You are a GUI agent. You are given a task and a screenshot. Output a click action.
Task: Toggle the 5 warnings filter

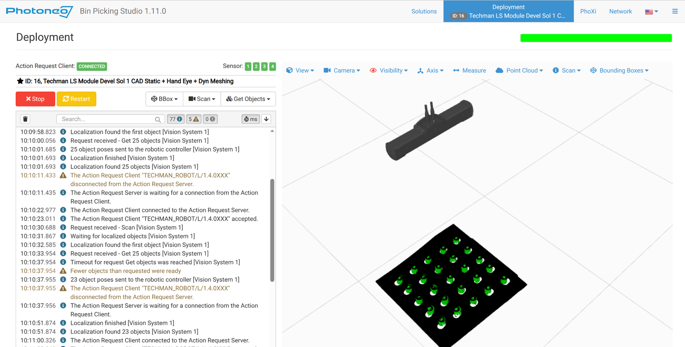[194, 119]
